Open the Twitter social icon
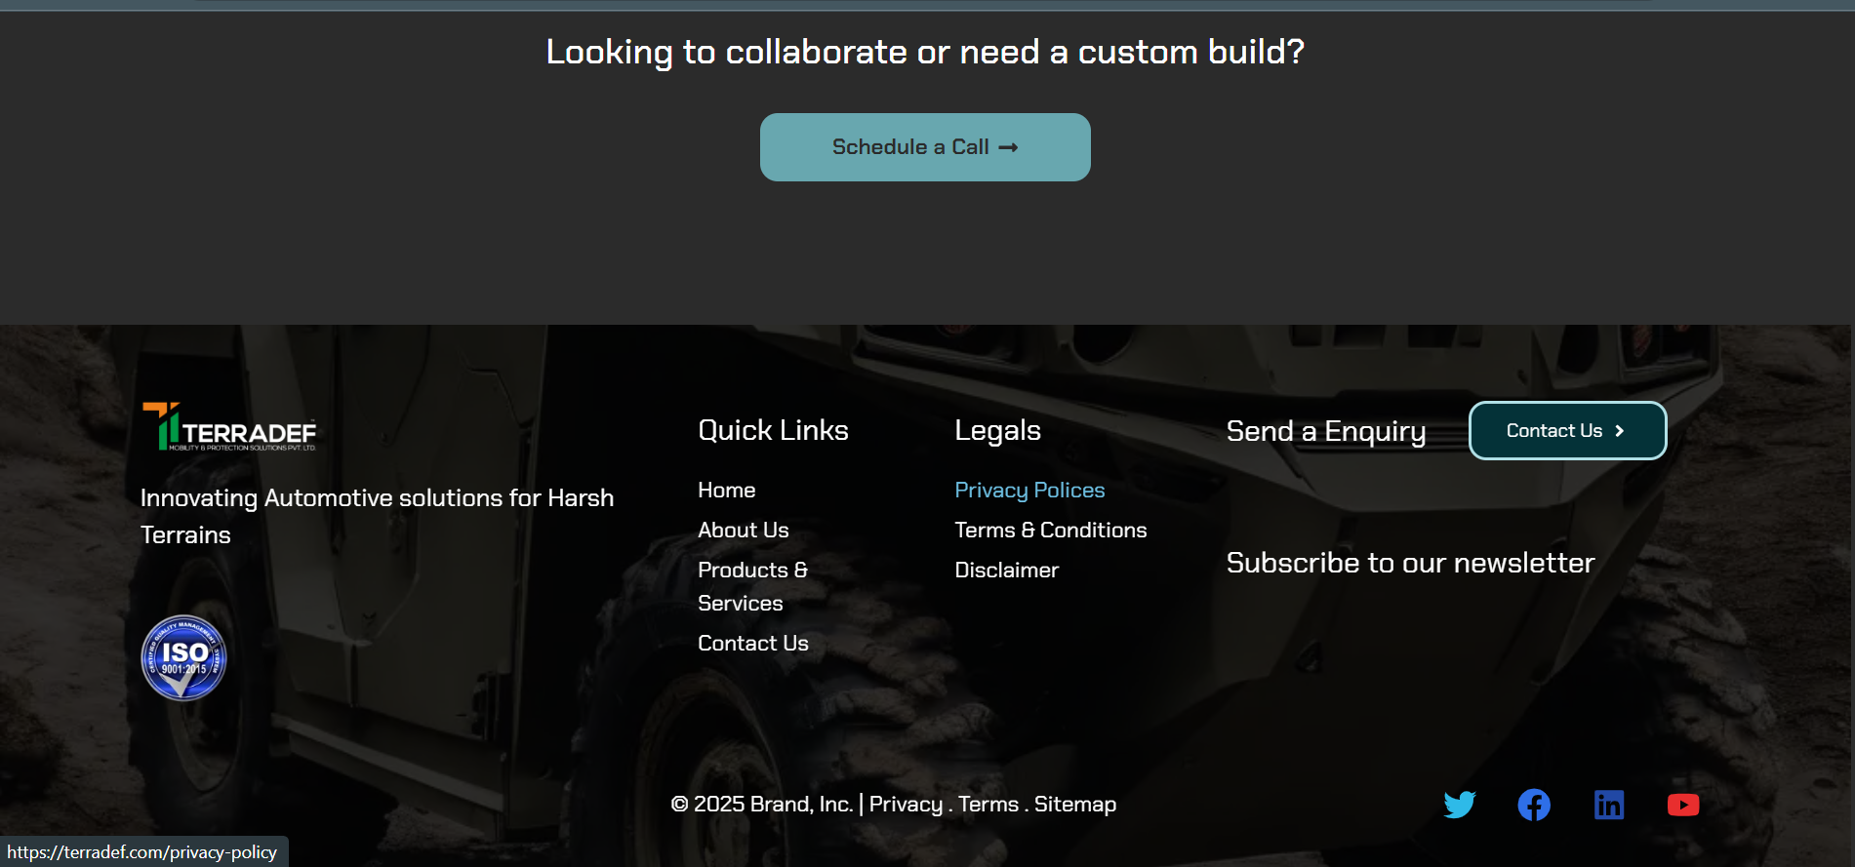Image resolution: width=1855 pixels, height=867 pixels. point(1460,805)
